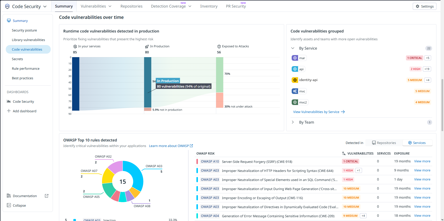This screenshot has height=221, width=444.
Task: Click the Summary monitor icon in sidebar
Action: click(x=9, y=21)
